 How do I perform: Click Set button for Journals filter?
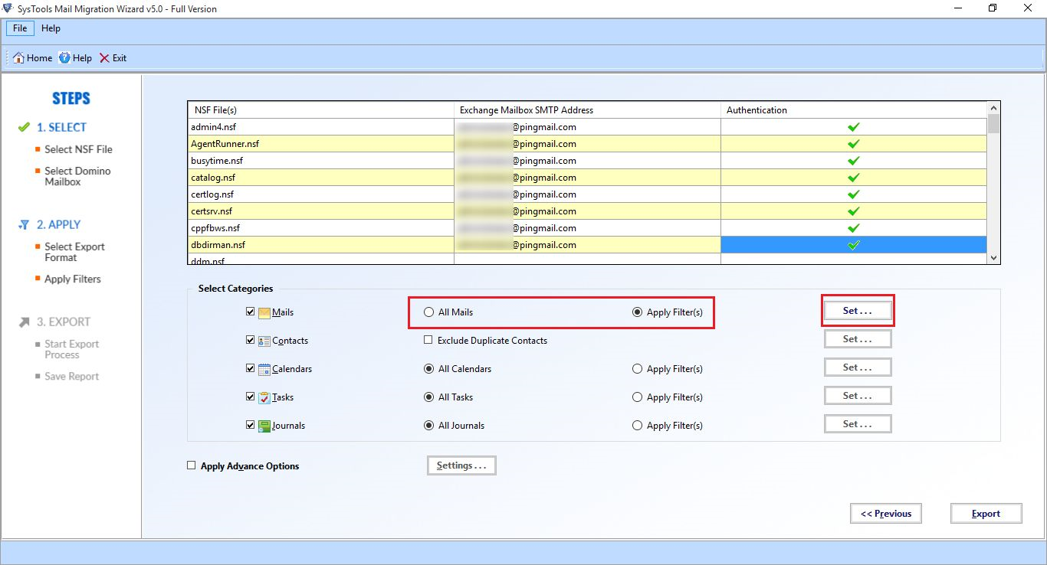click(x=858, y=424)
